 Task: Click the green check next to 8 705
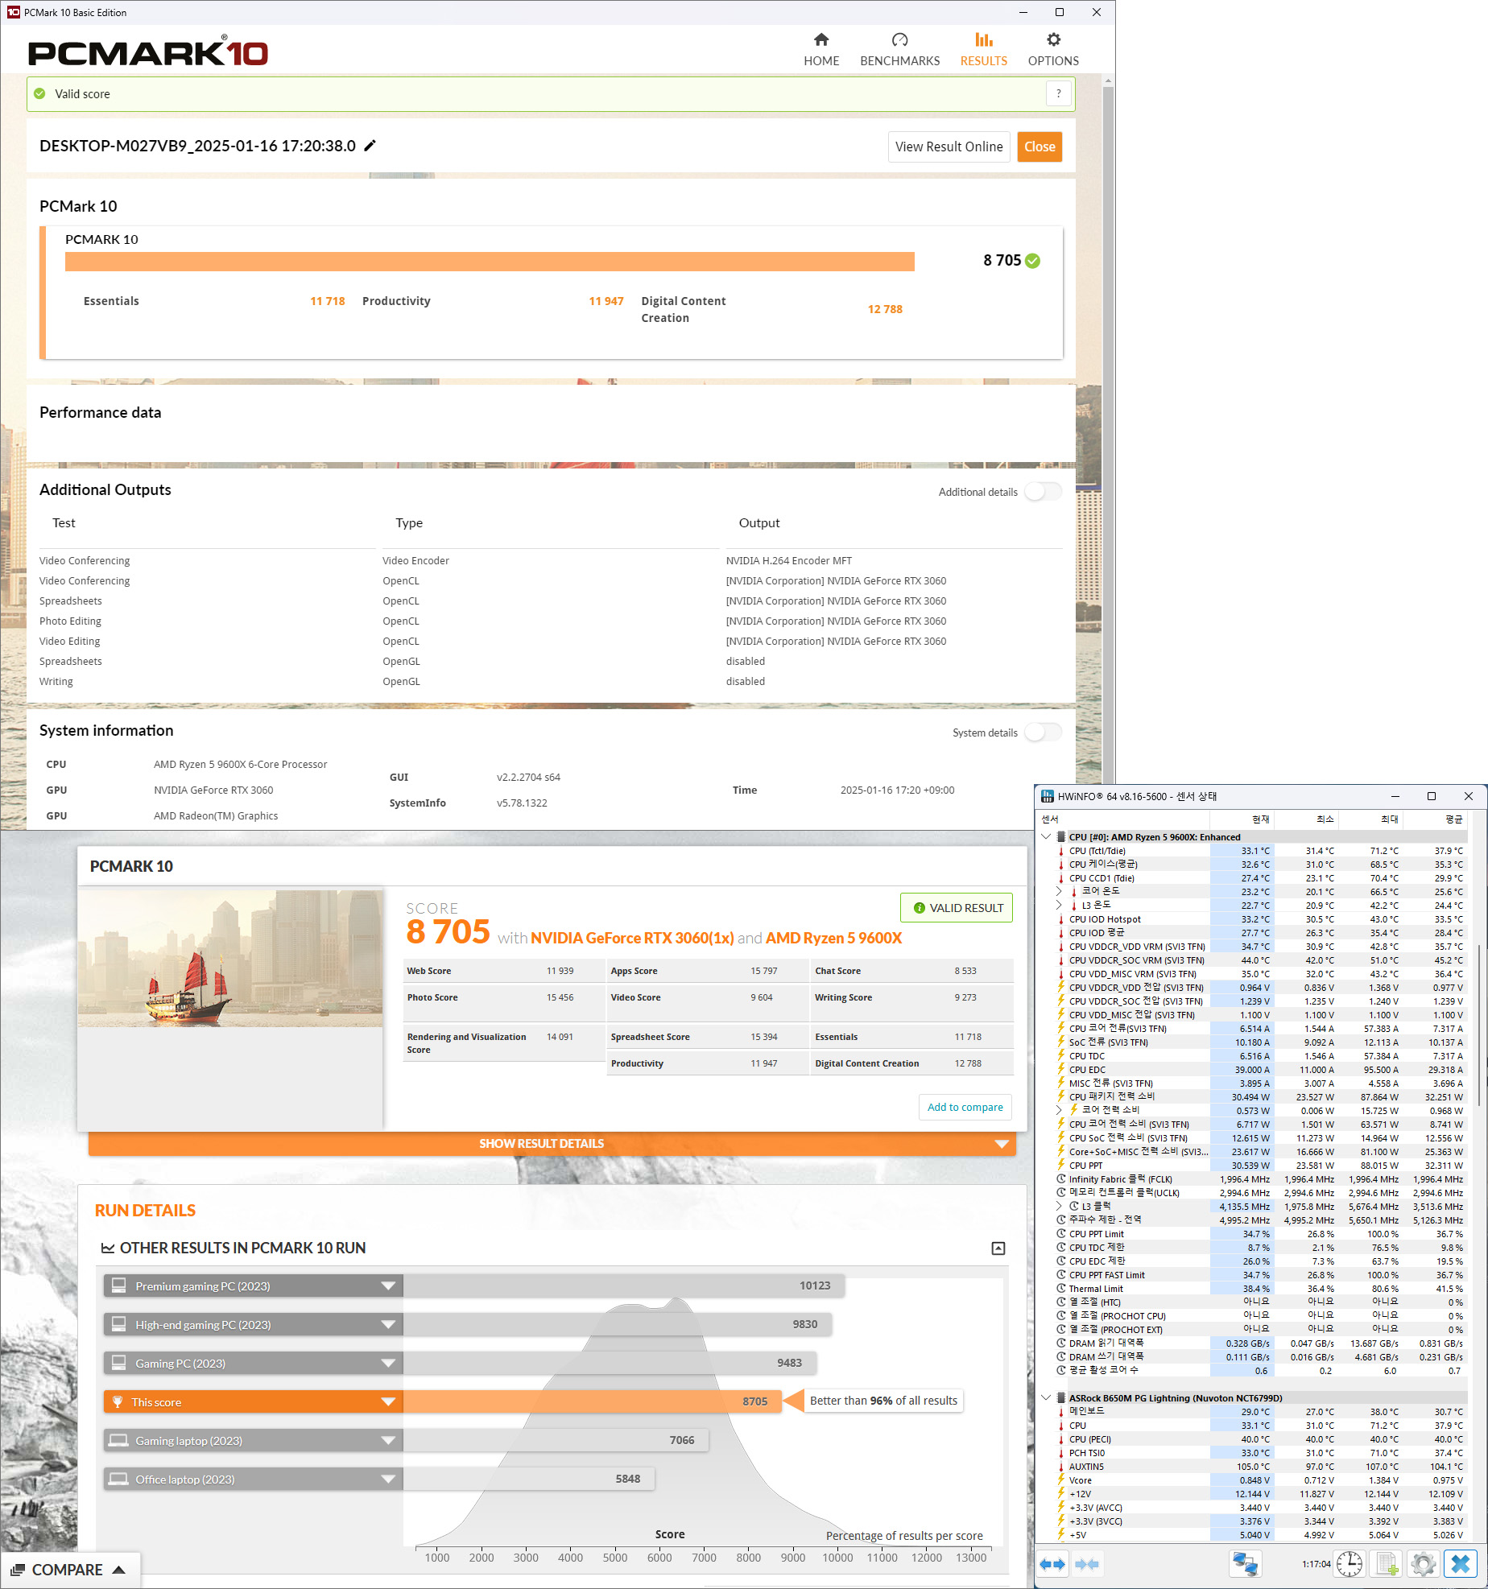click(x=1033, y=261)
